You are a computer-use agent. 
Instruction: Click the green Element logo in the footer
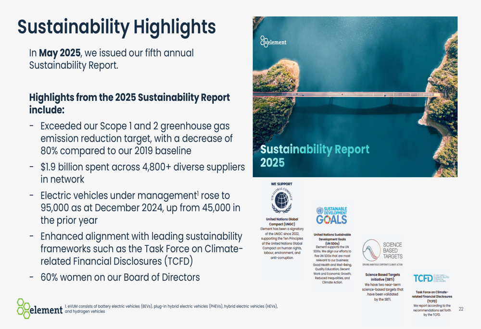40,308
